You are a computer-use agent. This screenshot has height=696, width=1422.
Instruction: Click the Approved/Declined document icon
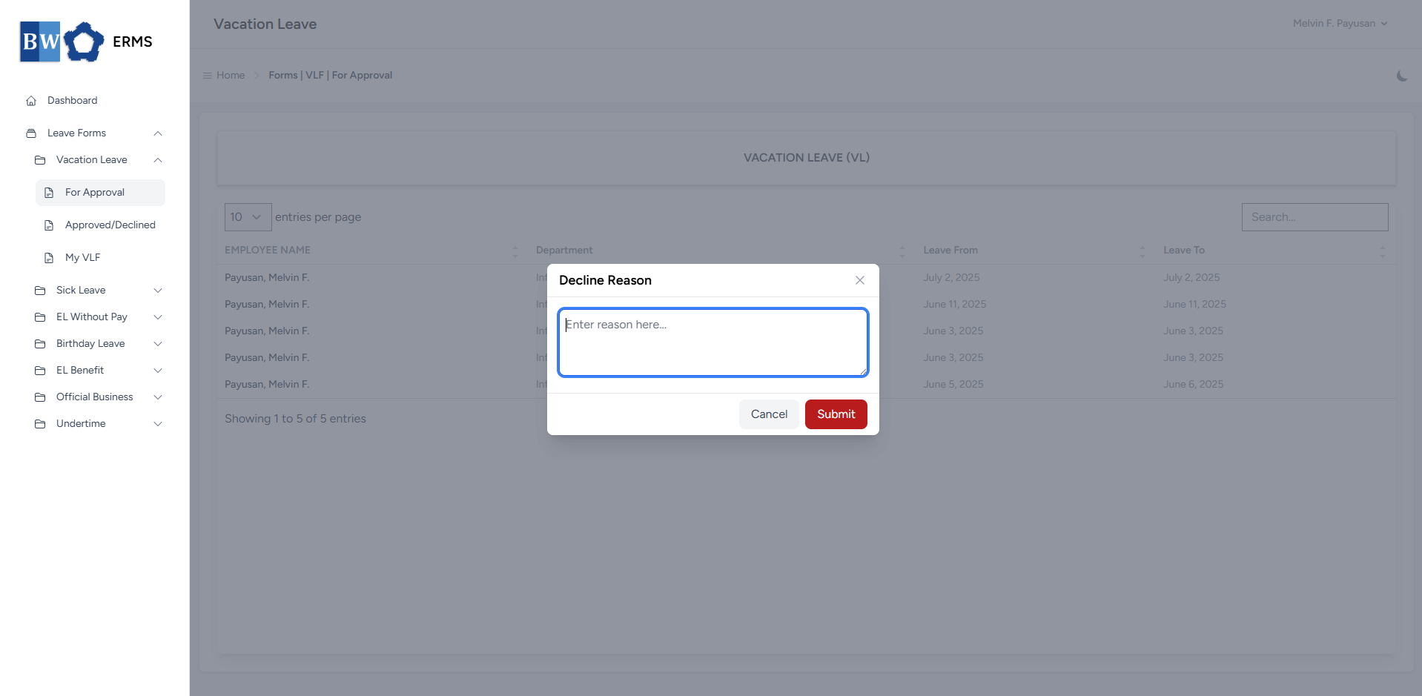pyautogui.click(x=49, y=225)
